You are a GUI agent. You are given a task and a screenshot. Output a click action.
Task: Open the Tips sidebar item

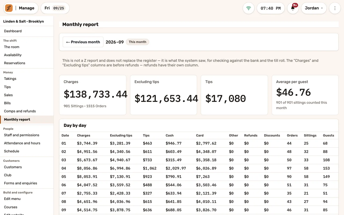27,87
